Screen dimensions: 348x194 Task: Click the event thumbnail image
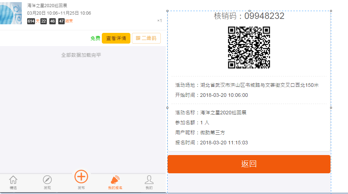[11, 13]
